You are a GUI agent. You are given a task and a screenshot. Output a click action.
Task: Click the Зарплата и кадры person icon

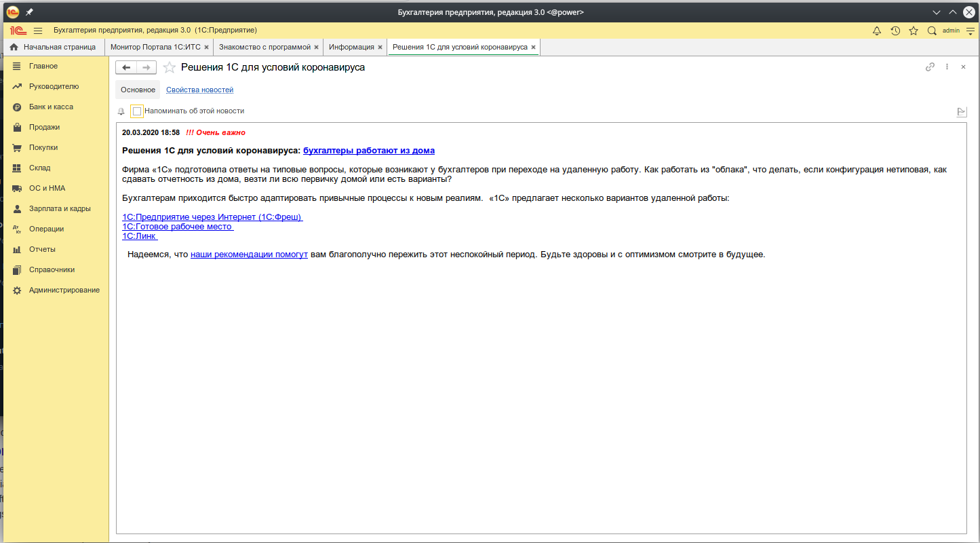pos(17,208)
